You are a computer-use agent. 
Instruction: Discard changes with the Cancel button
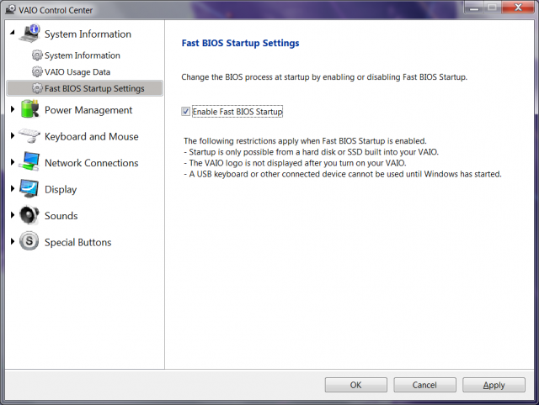tap(424, 385)
